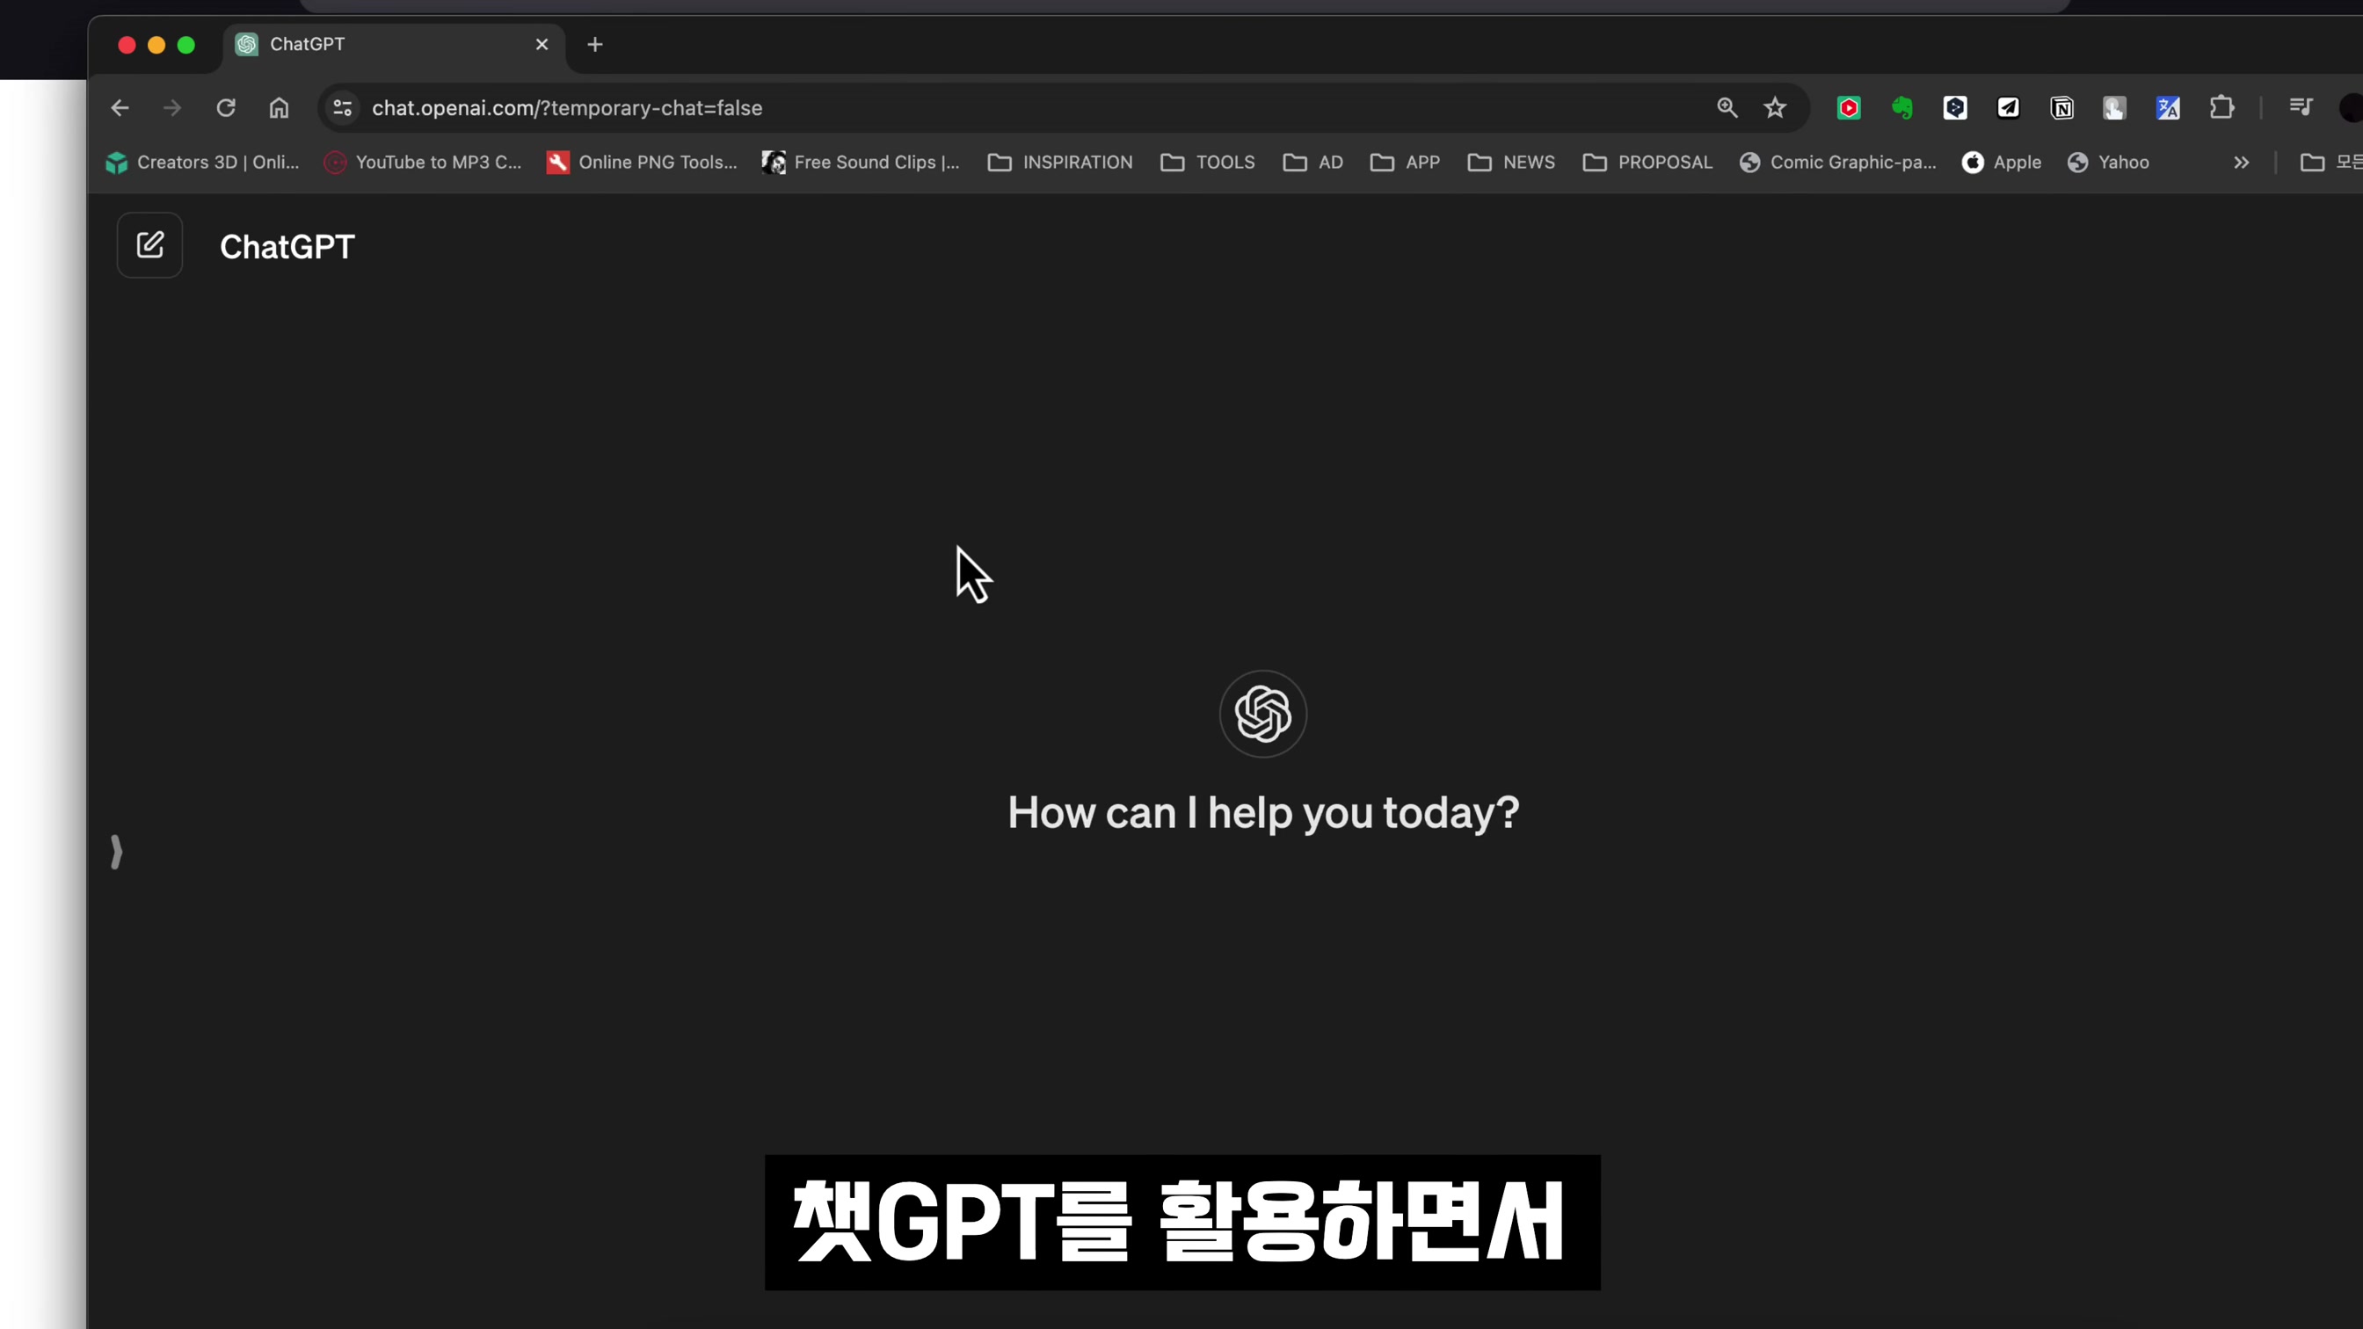This screenshot has width=2363, height=1329.
Task: Open the Apple bookmark
Action: click(2002, 163)
